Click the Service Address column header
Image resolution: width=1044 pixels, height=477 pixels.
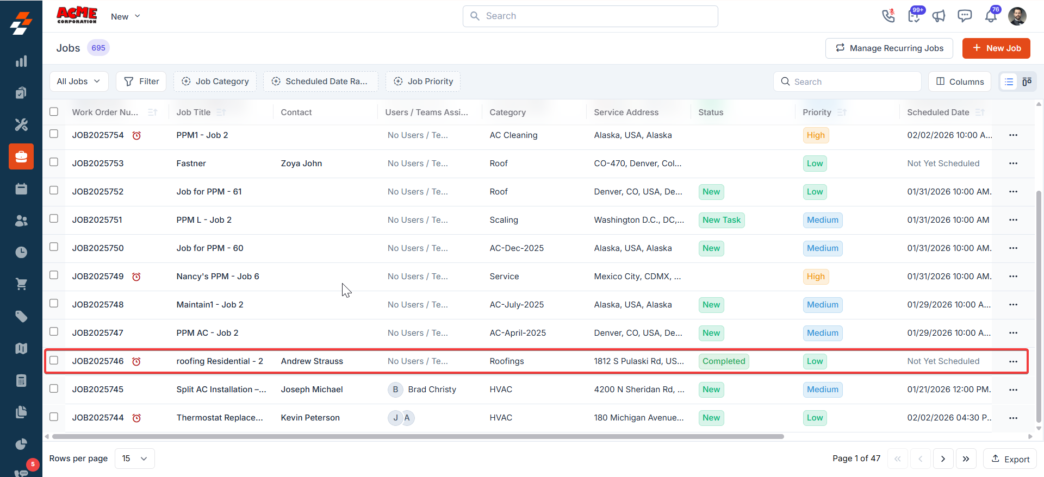[x=626, y=112]
